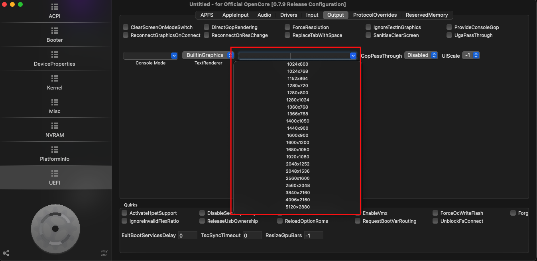The height and width of the screenshot is (261, 537).
Task: Open the ACPI section in sidebar
Action: (55, 12)
